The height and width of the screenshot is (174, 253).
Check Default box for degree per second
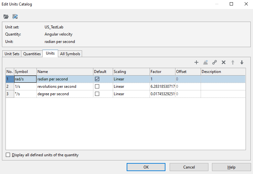click(97, 94)
